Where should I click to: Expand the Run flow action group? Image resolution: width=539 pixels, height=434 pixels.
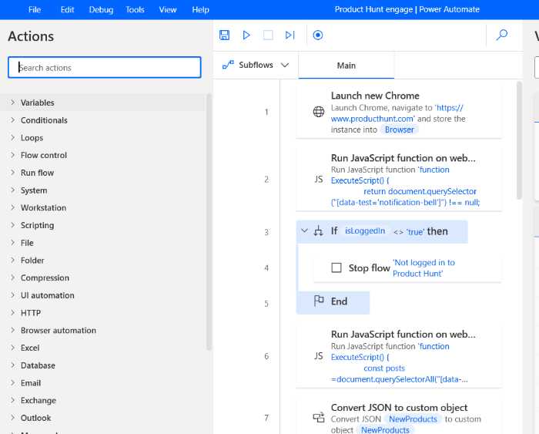click(13, 172)
